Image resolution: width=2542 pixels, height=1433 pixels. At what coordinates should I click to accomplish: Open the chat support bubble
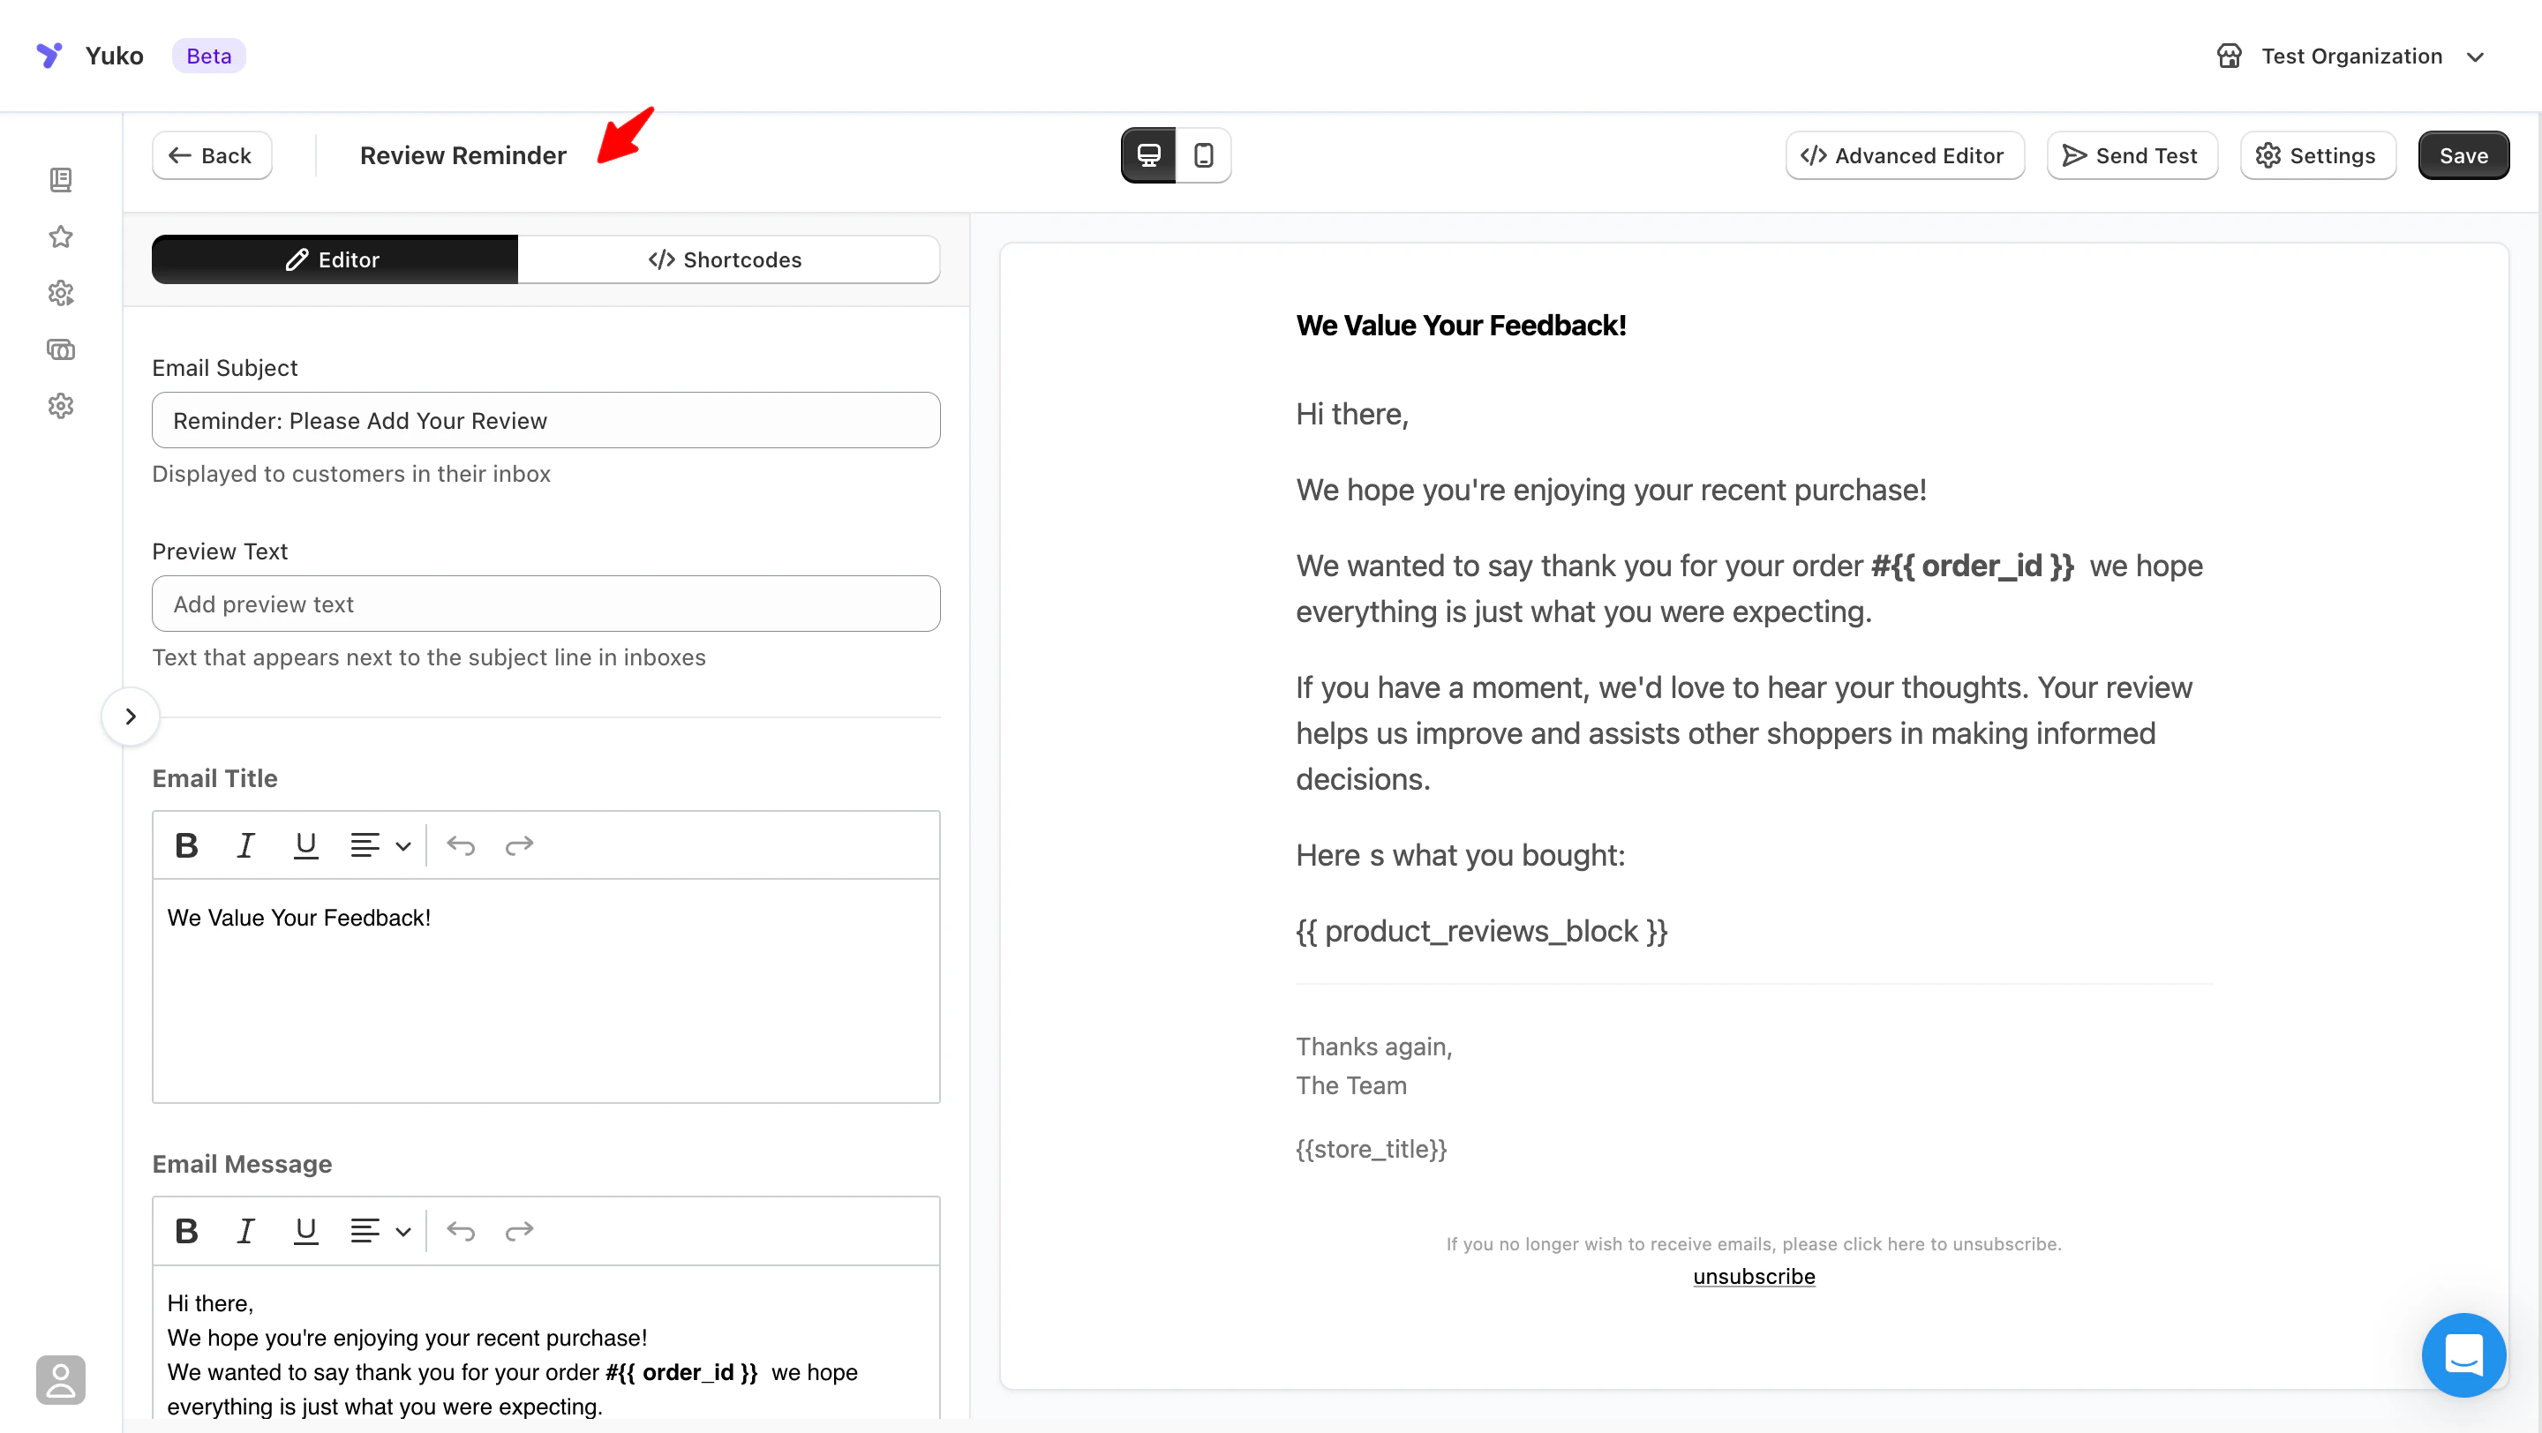2462,1354
